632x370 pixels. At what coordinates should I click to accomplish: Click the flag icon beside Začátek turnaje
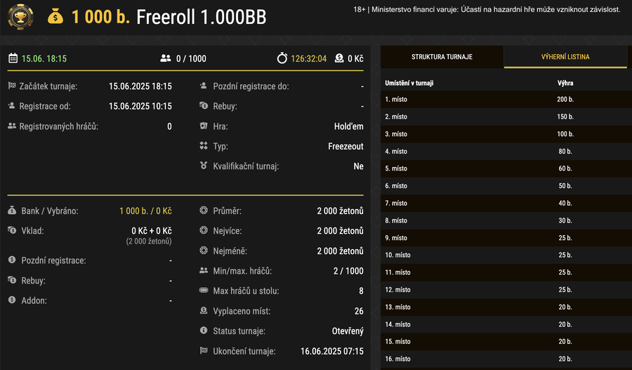click(x=12, y=86)
